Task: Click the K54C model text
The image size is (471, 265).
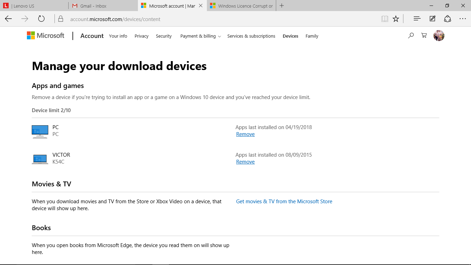Action: (x=59, y=162)
